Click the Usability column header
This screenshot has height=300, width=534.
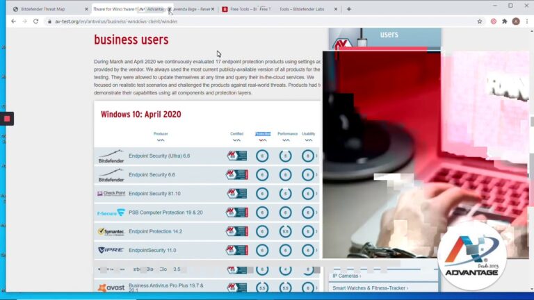[308, 133]
